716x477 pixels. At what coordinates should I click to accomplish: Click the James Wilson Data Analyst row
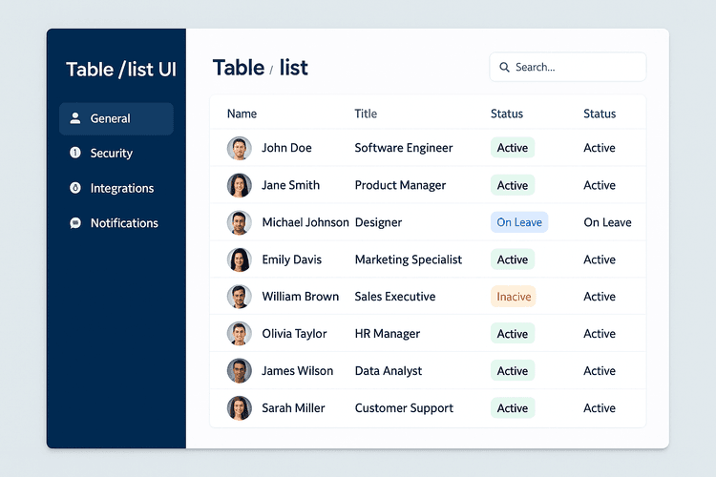tap(388, 371)
